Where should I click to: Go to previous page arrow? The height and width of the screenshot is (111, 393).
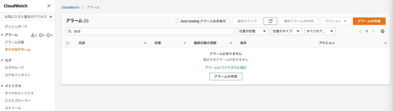coord(360,31)
